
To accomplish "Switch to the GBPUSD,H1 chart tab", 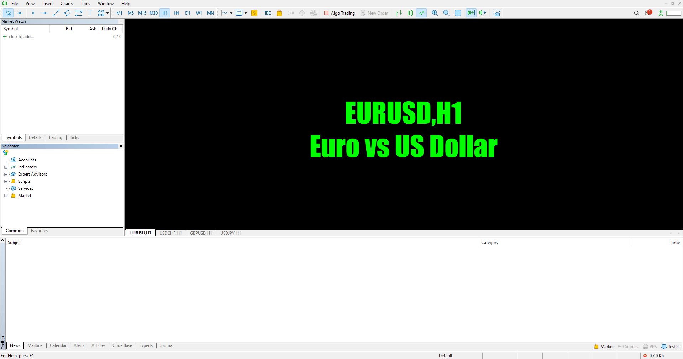I will (201, 233).
